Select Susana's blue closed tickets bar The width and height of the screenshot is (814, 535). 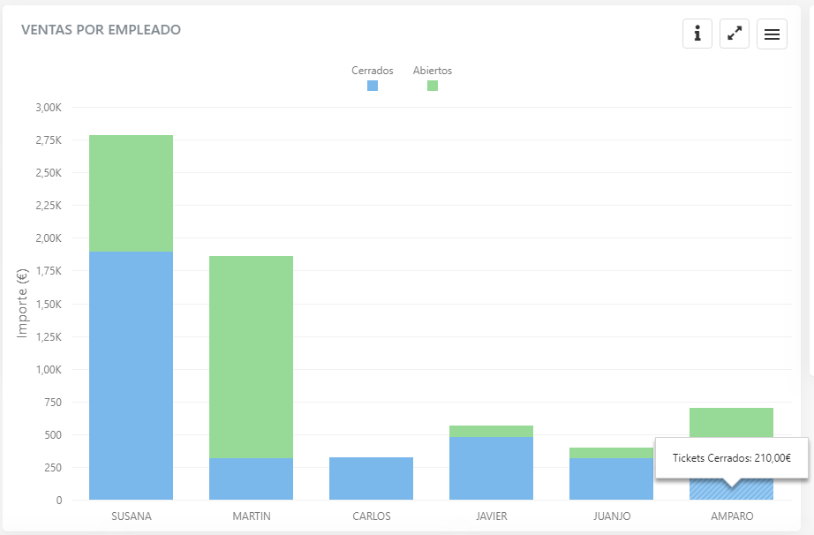[131, 375]
